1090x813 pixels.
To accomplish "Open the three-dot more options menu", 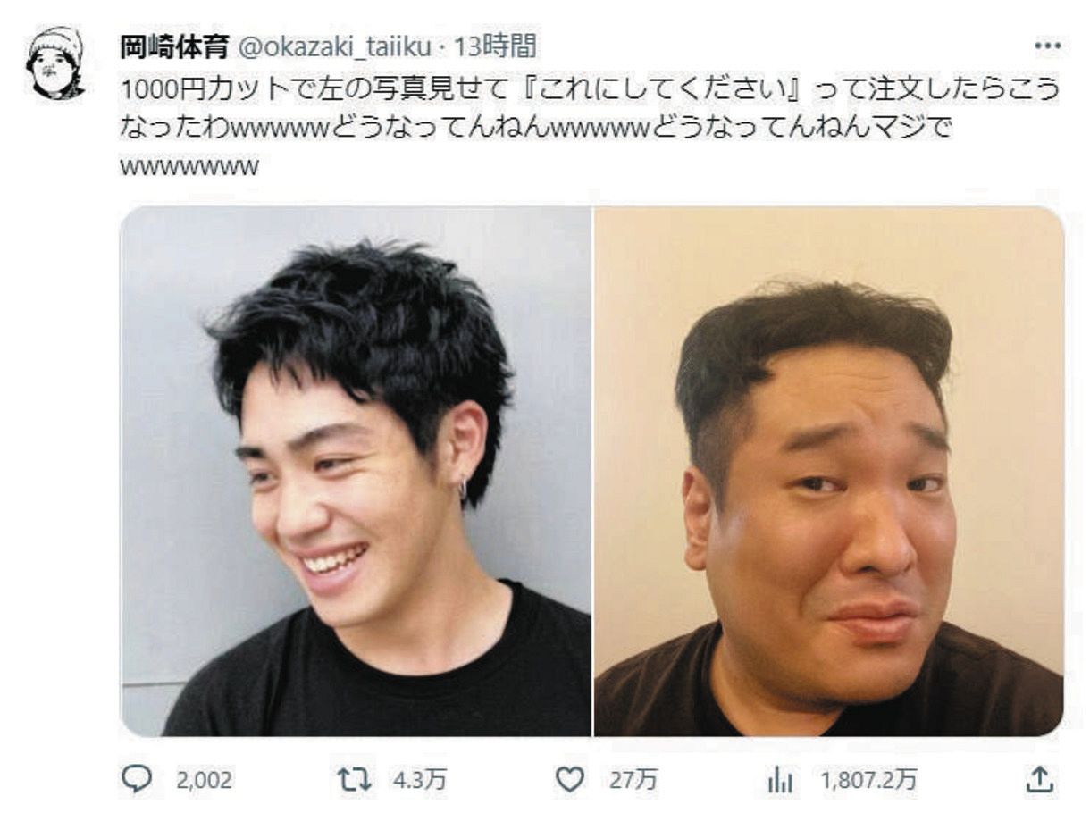I will pos(1046,45).
